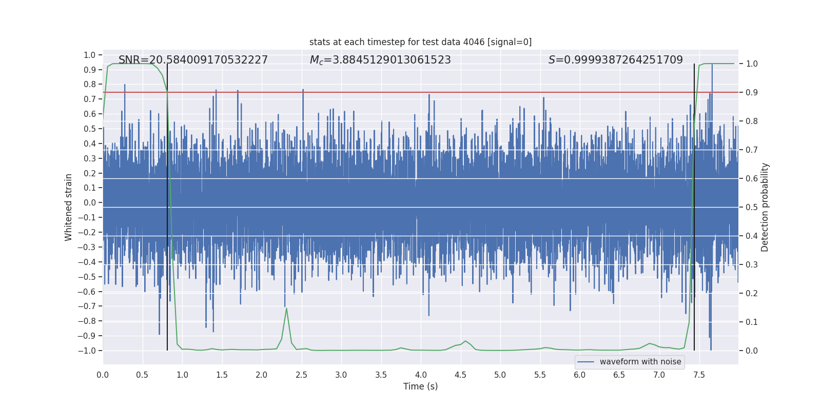The image size is (821, 410).
Task: Select the chirp mass Mc annotation
Action: pos(380,60)
